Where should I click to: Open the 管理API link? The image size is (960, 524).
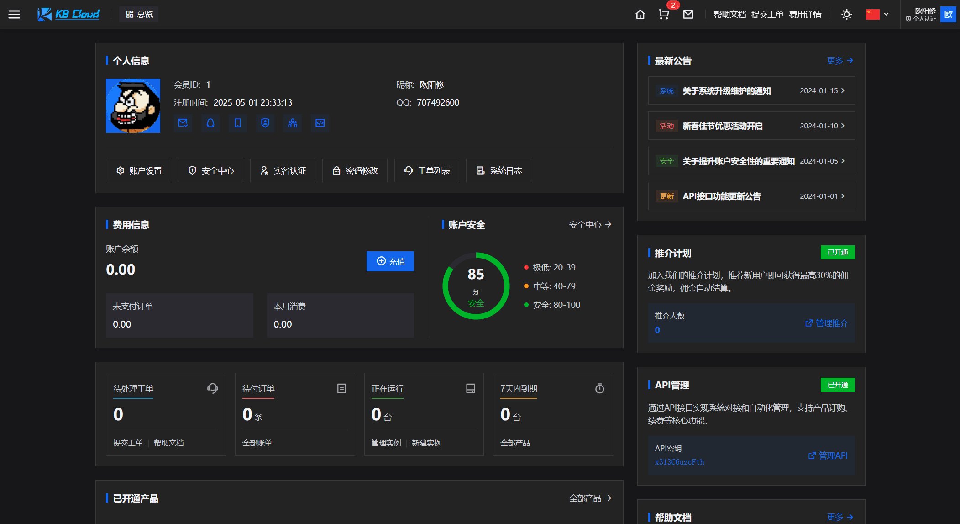828,455
